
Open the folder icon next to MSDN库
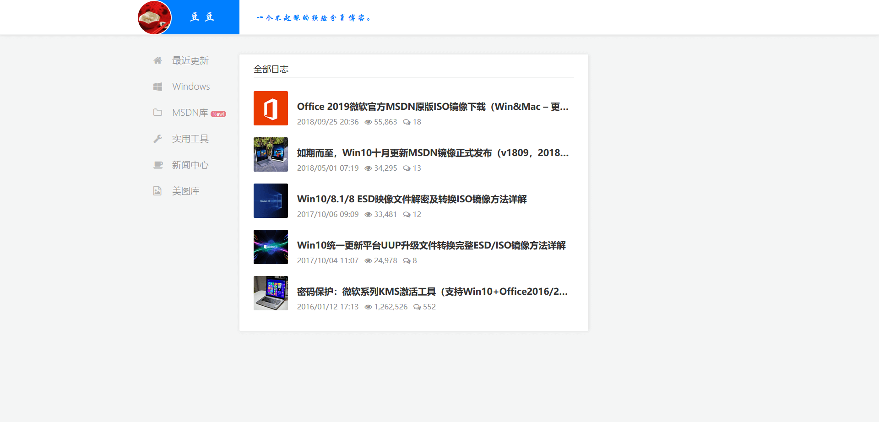[x=157, y=112]
